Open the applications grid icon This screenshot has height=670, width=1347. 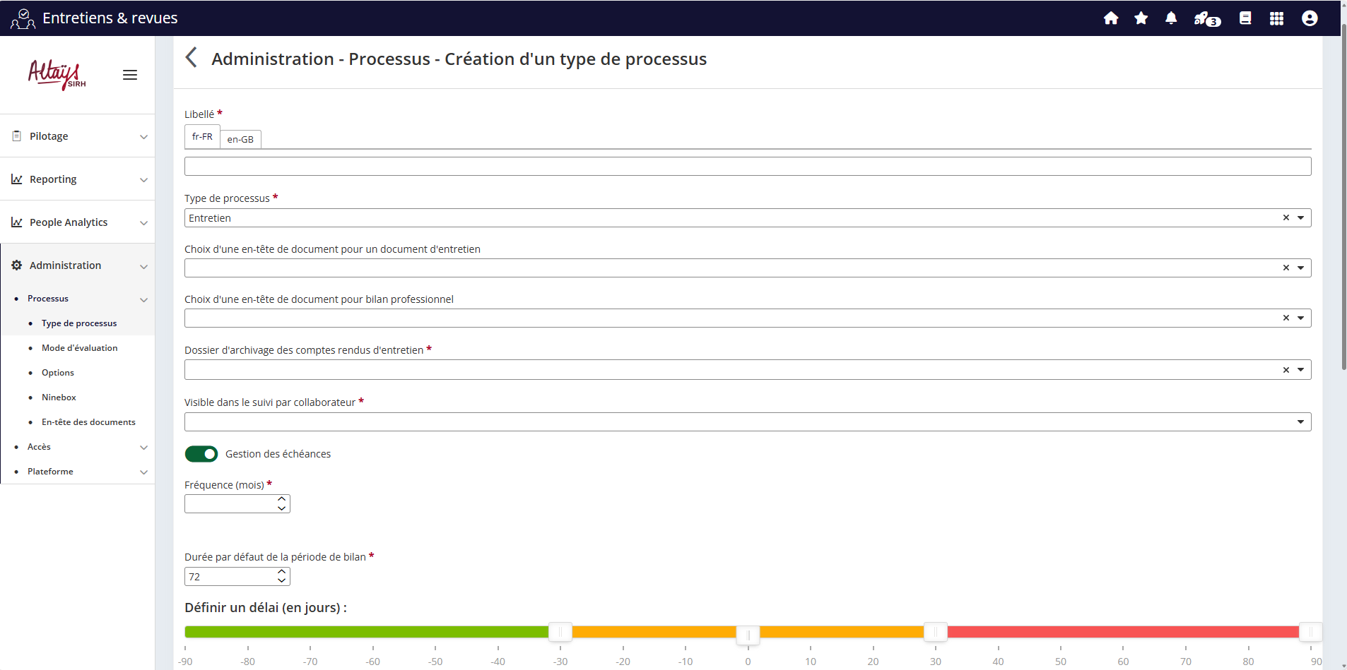point(1276,18)
